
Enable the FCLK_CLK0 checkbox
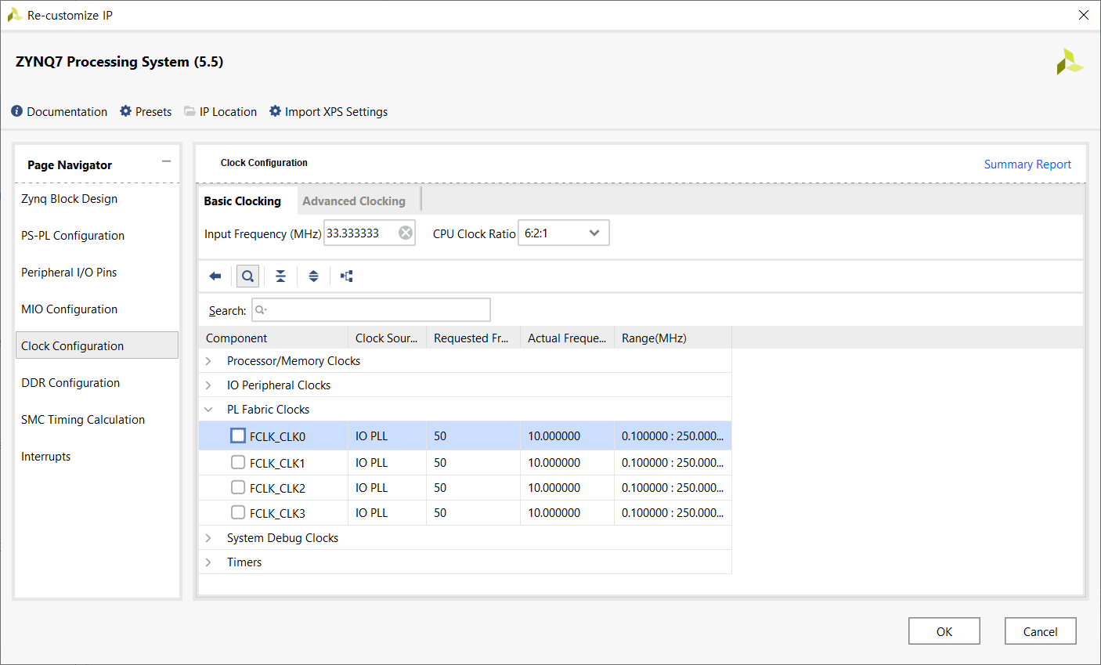click(x=238, y=436)
